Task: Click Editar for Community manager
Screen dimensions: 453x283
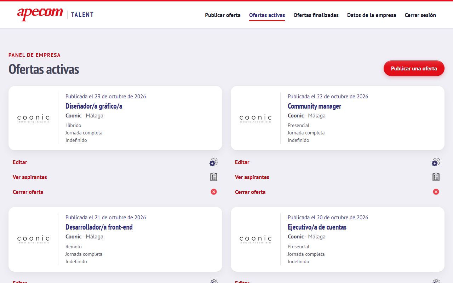Action: pyautogui.click(x=242, y=162)
